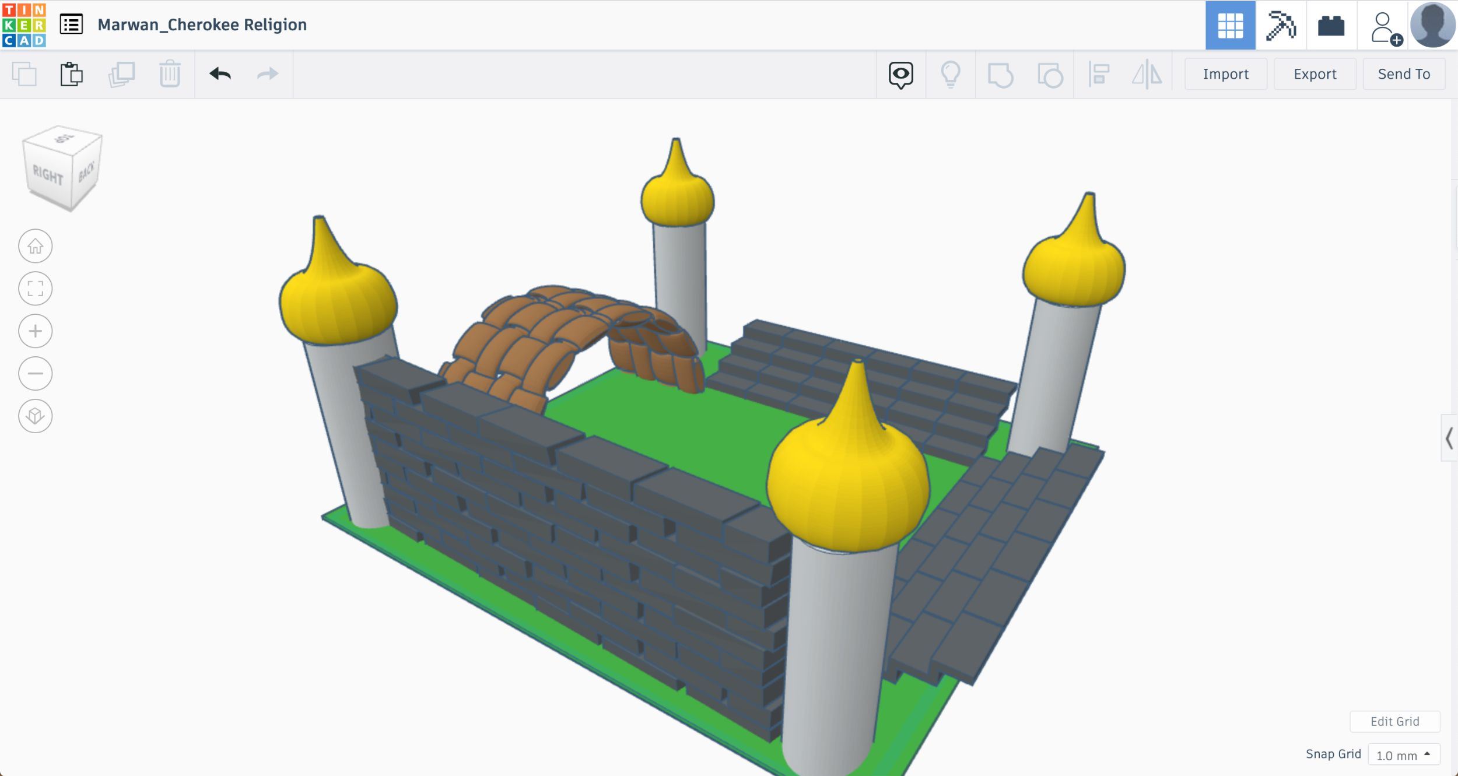Switch to Blocks pickaxe mode
Image resolution: width=1458 pixels, height=776 pixels.
point(1281,26)
